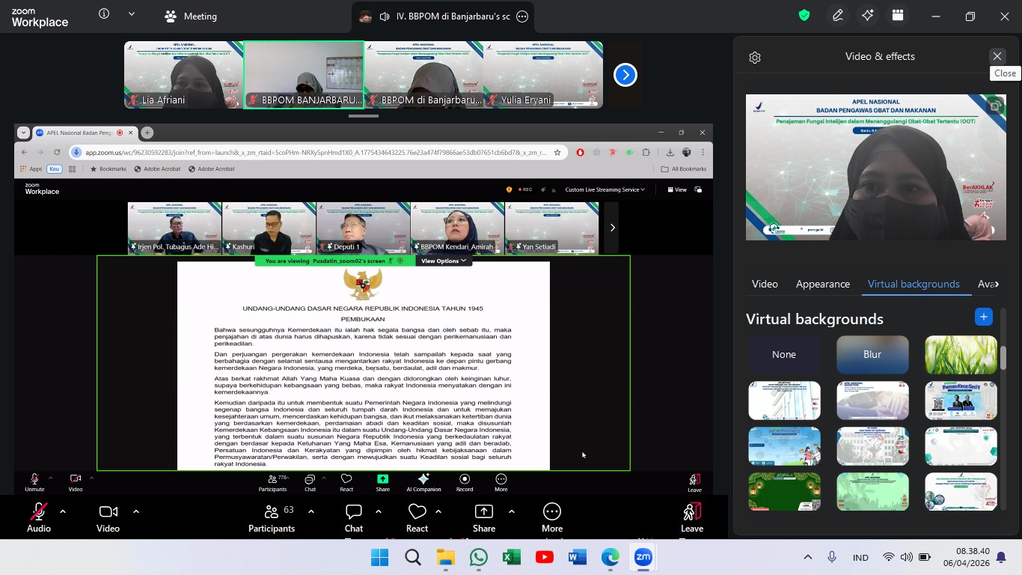Expand the Video options chevron
The width and height of the screenshot is (1022, 575).
pos(136,511)
